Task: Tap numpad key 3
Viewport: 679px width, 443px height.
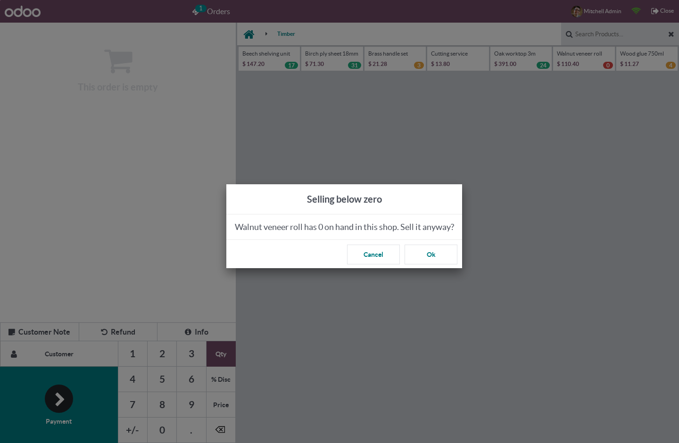Action: click(x=191, y=354)
